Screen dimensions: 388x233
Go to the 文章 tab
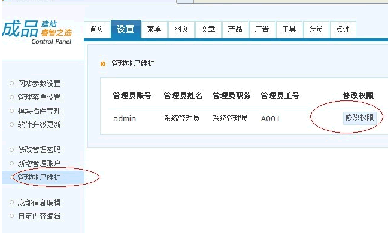pyautogui.click(x=208, y=29)
